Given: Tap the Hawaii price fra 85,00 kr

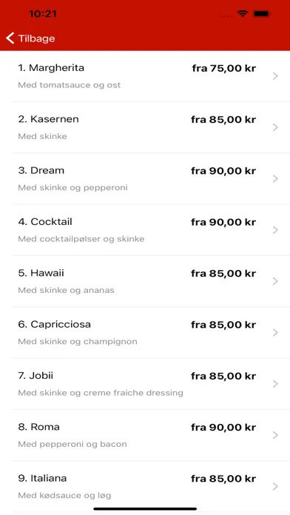Looking at the screenshot, I should [x=223, y=273].
